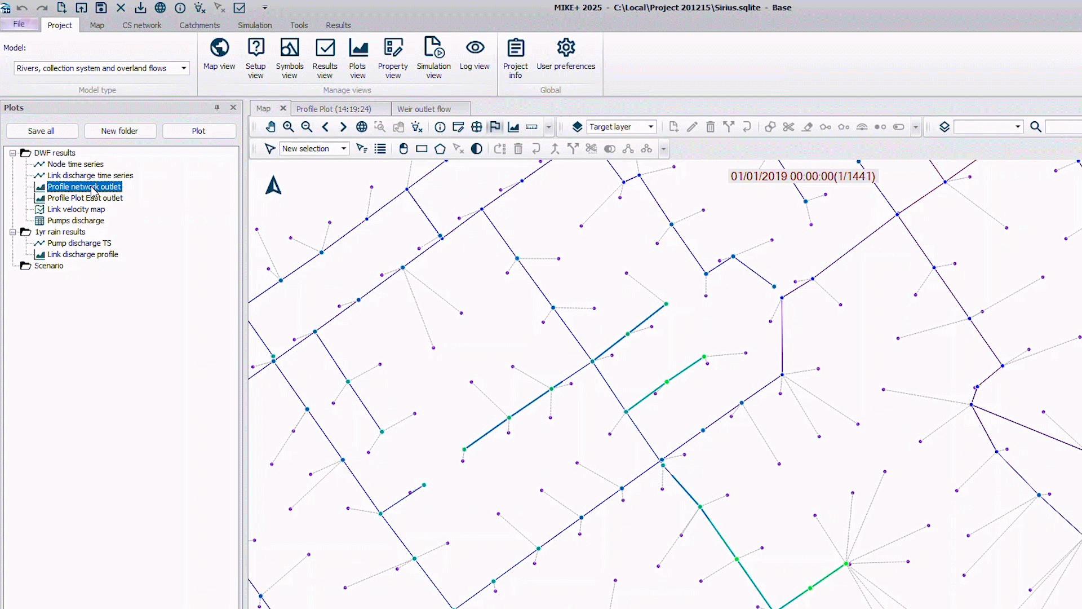Select Pumps discharge tree item
Screen dimensions: 1082x609
(76, 220)
